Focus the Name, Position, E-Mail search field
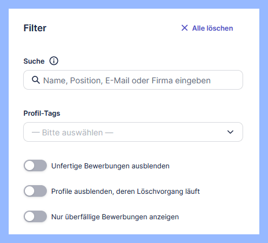 pos(133,80)
